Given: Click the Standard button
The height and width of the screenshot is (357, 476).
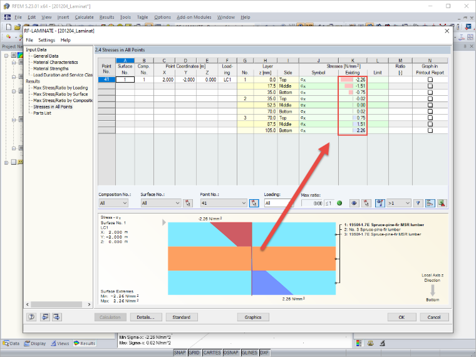Looking at the screenshot, I should [x=182, y=317].
